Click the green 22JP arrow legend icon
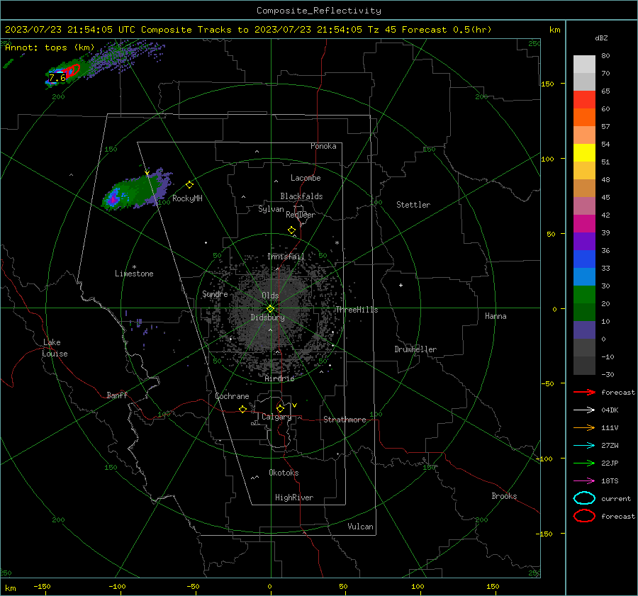 (584, 463)
